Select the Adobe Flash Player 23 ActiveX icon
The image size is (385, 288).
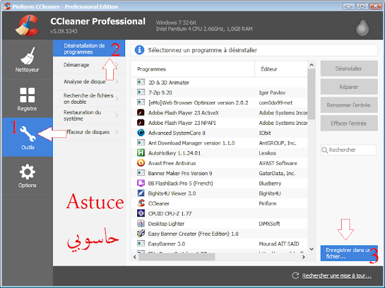pyautogui.click(x=141, y=112)
